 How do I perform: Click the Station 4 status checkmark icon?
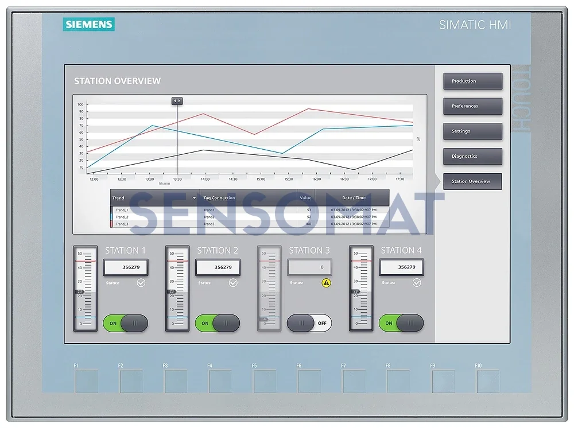(417, 283)
